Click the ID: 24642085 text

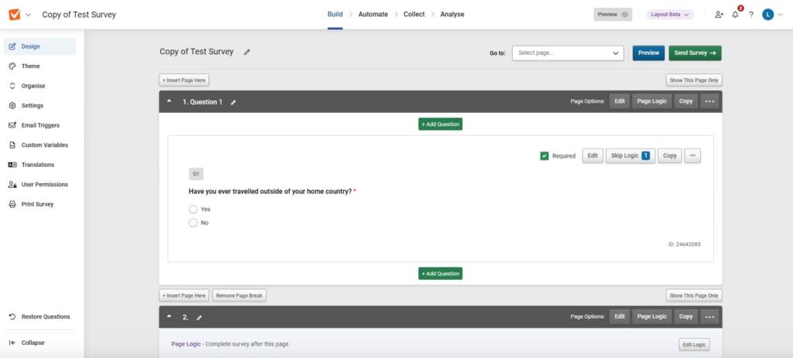pyautogui.click(x=685, y=244)
